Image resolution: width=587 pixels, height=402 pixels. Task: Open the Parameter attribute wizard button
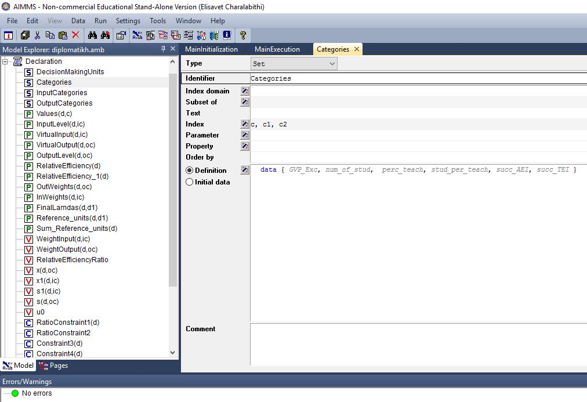pos(245,135)
